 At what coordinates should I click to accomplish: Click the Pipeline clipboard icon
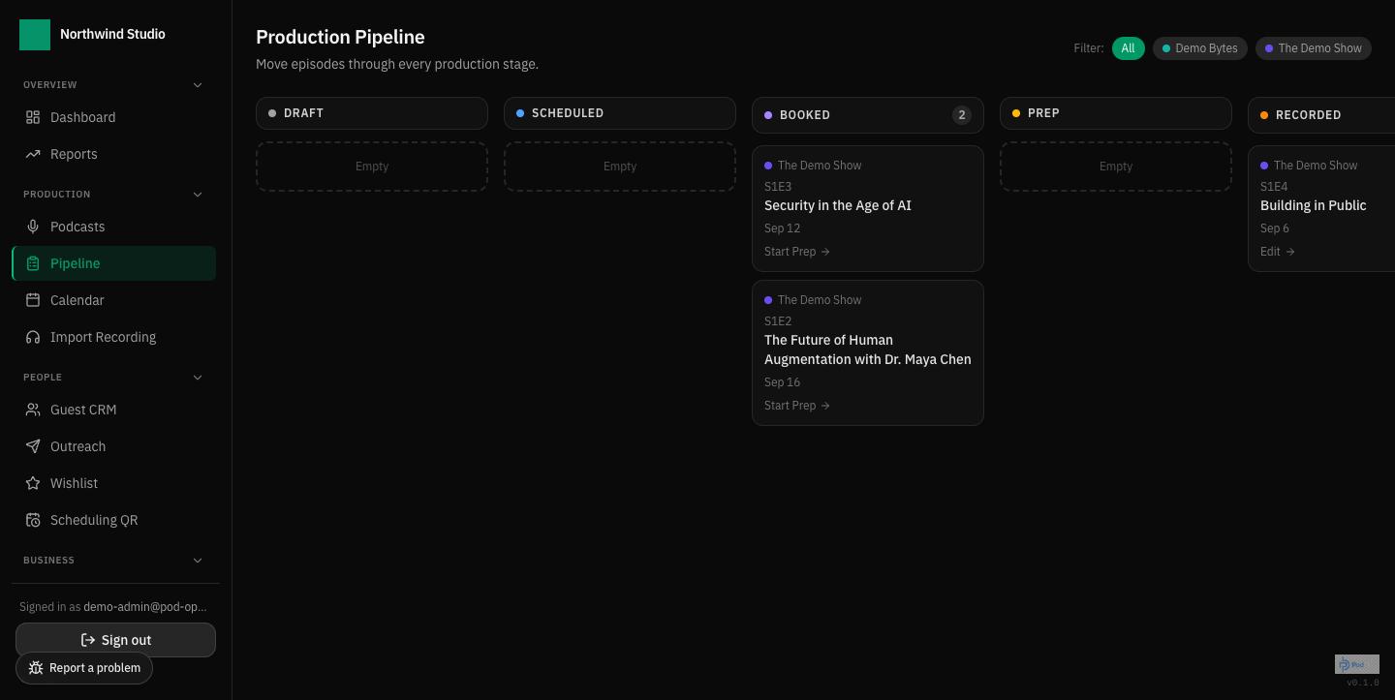[x=33, y=263]
